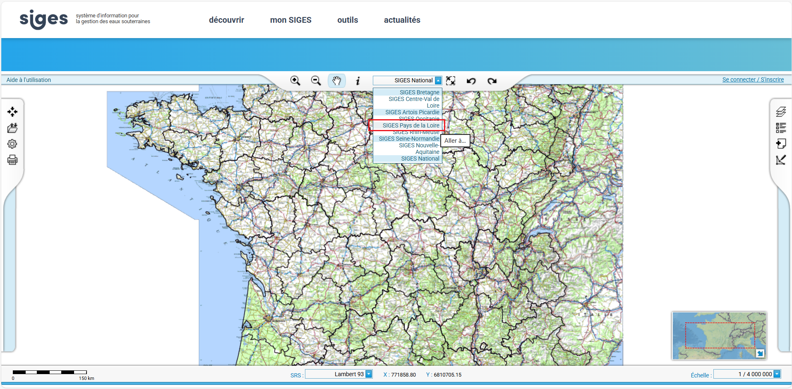Select the measure drawing tool
The image size is (792, 389).
tap(781, 160)
